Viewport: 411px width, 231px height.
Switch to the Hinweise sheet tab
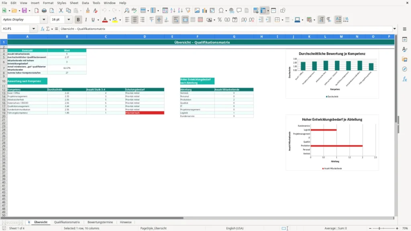126,222
